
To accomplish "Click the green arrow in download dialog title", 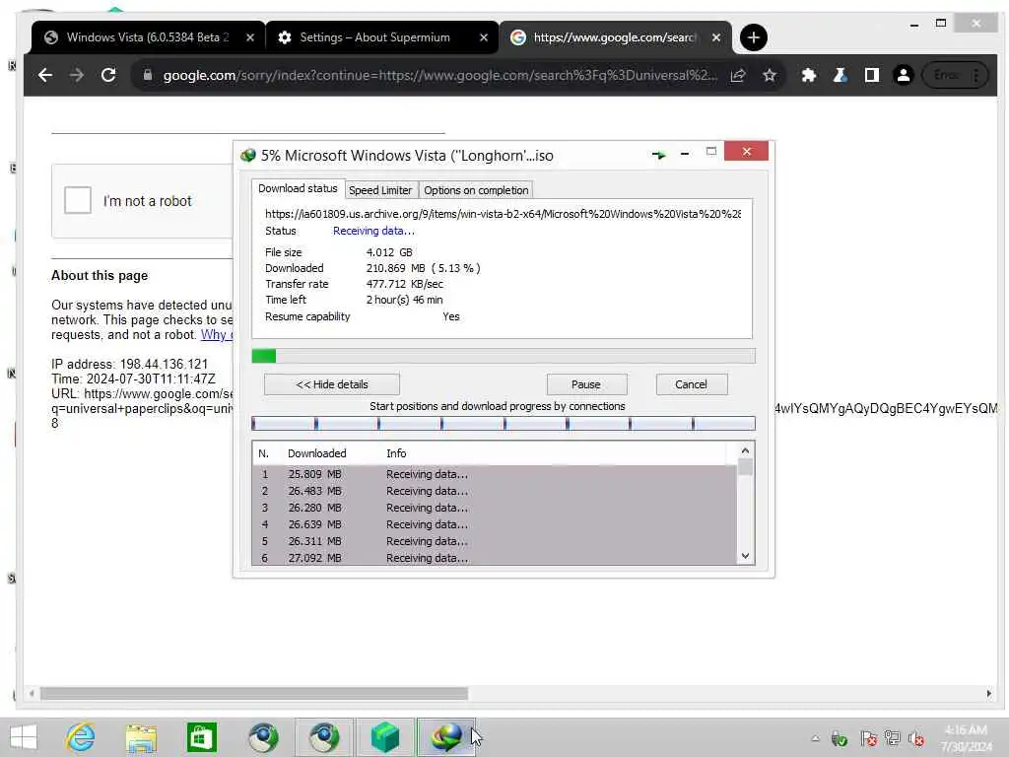I will (x=658, y=155).
